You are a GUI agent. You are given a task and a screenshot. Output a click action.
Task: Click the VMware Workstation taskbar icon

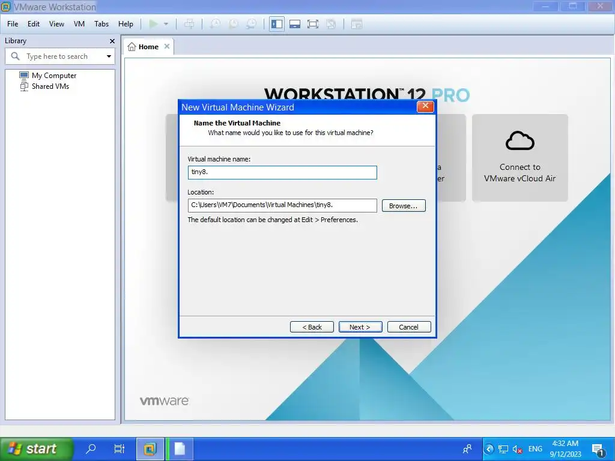(150, 449)
